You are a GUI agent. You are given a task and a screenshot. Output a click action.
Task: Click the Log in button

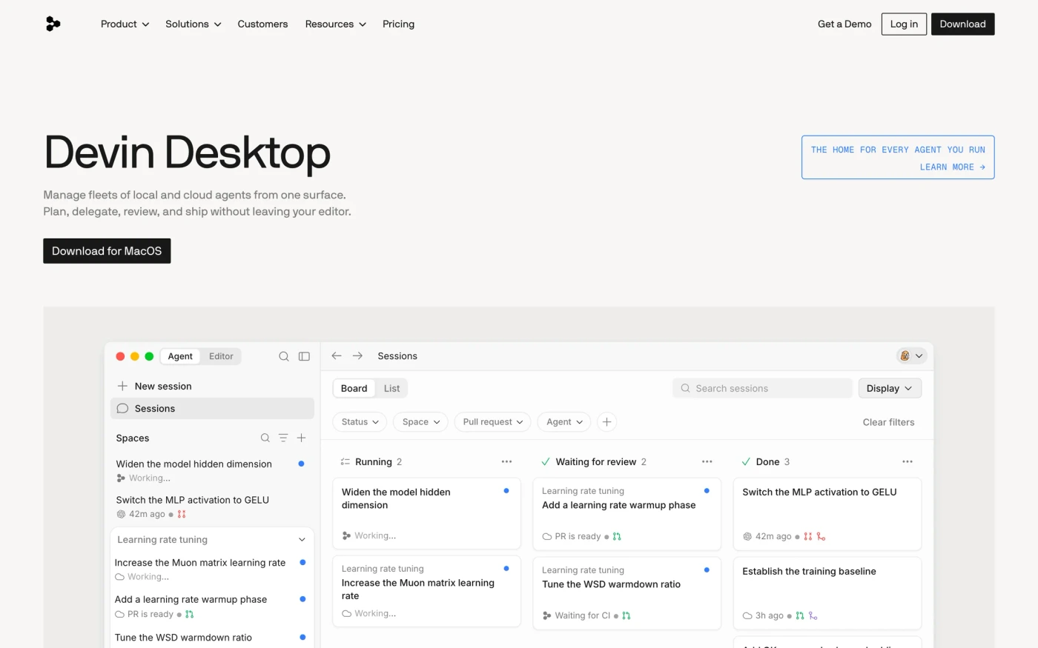pyautogui.click(x=904, y=24)
